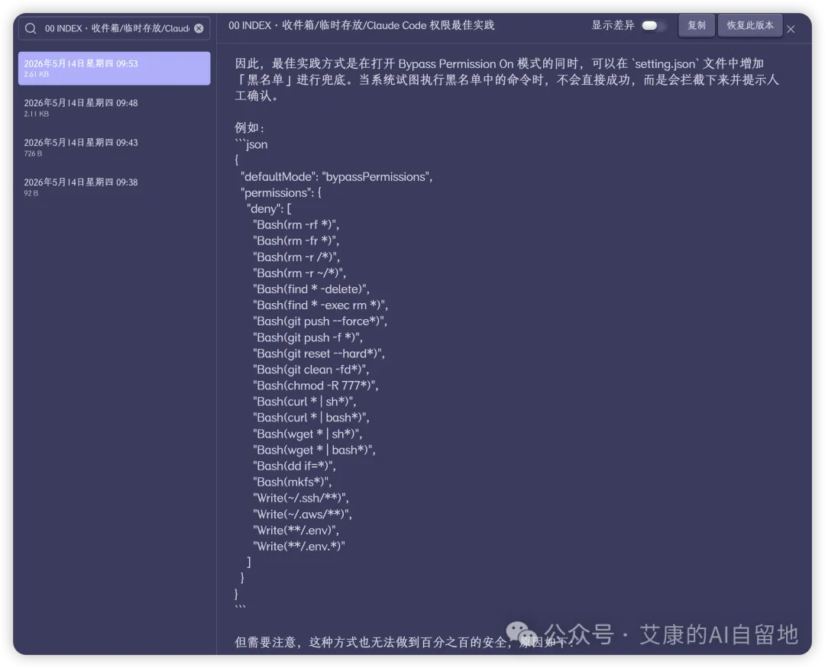Click the 恢复此版本 button
This screenshot has height=668, width=825.
pos(750,25)
